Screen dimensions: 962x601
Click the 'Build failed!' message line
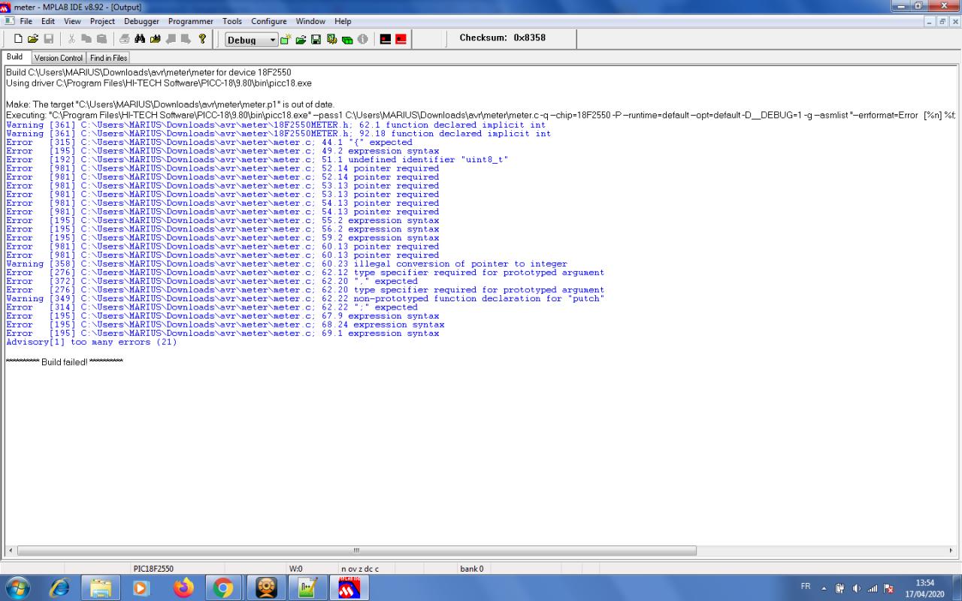(x=65, y=362)
